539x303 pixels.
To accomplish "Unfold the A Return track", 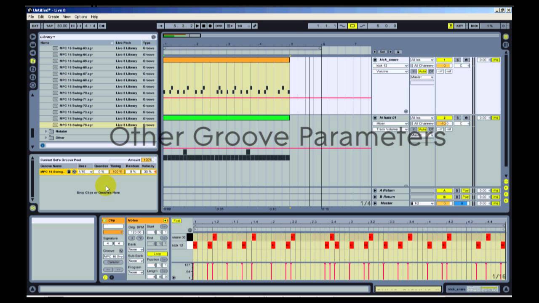I will pos(375,191).
